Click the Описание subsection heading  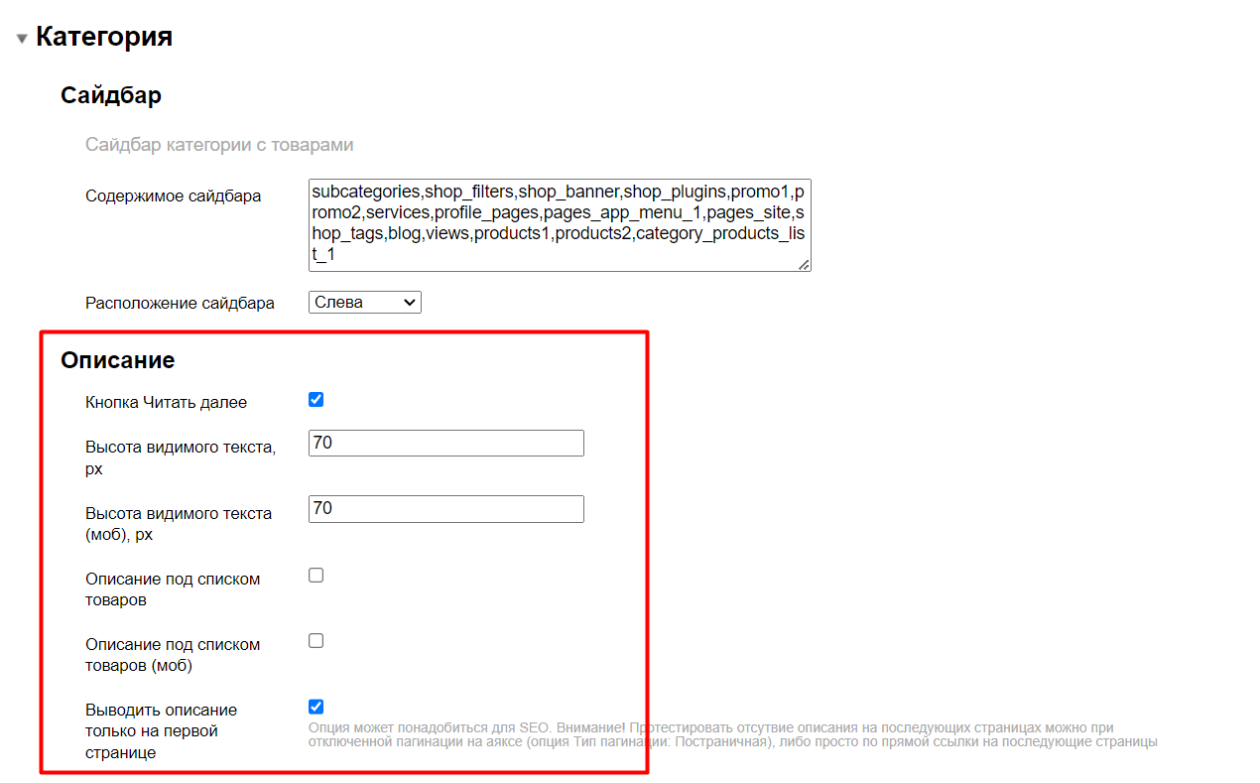(x=117, y=360)
